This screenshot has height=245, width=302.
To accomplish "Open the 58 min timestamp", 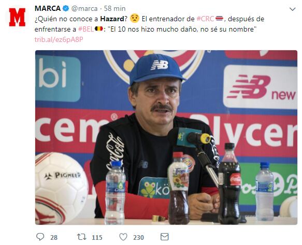I will (x=115, y=8).
